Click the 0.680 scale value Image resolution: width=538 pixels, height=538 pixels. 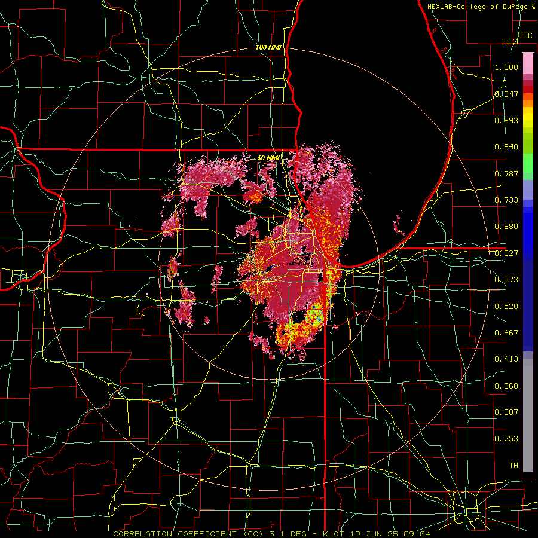(506, 227)
